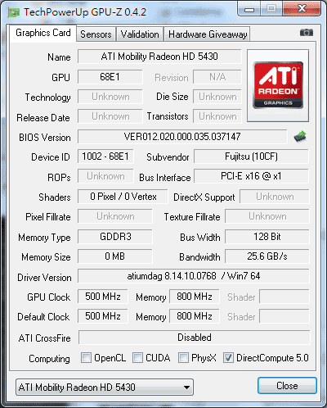This screenshot has width=327, height=408.
Task: Click the GPU field 68E1
Action: click(x=110, y=77)
